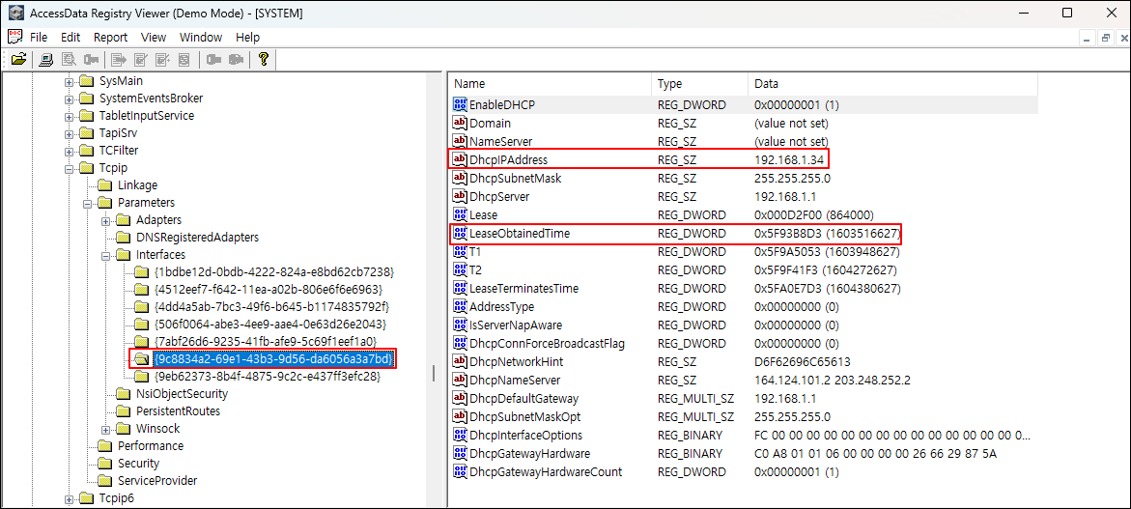
Task: Select the AddressType value name
Action: pos(502,306)
